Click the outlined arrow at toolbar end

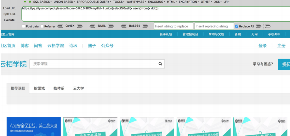click(x=268, y=26)
